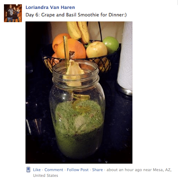Viewport: 178px width, 179px height.
Task: Share this smoothie post
Action: coord(97,170)
